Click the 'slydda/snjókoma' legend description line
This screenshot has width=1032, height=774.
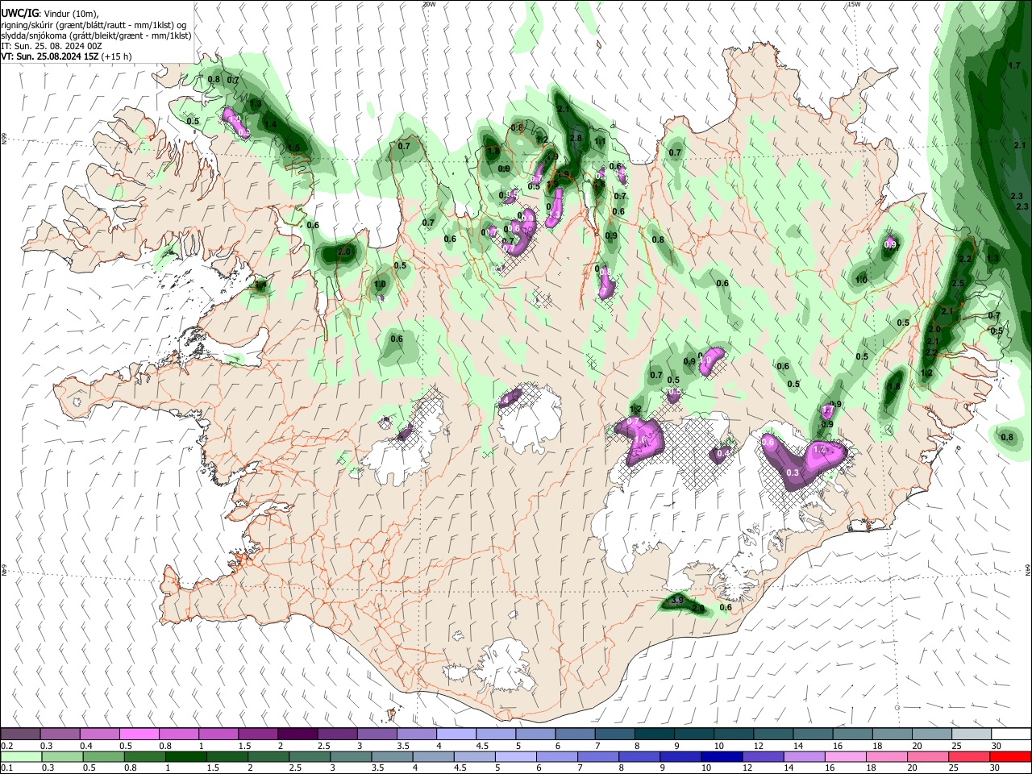point(96,35)
